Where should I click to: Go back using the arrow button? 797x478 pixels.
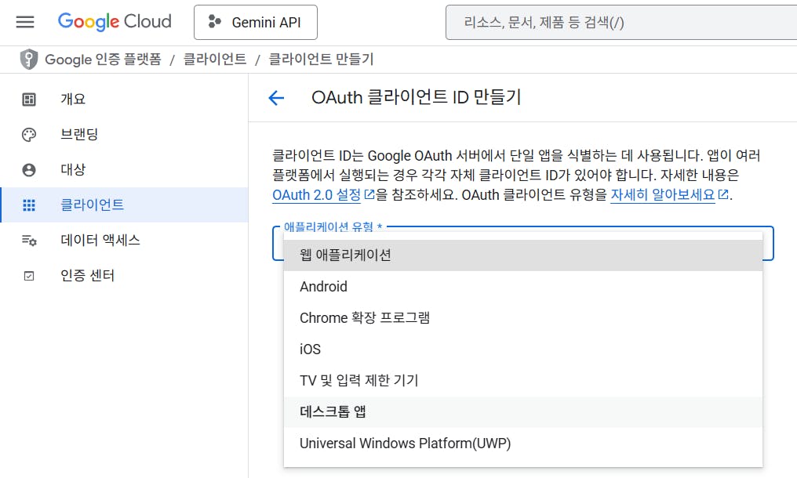276,98
